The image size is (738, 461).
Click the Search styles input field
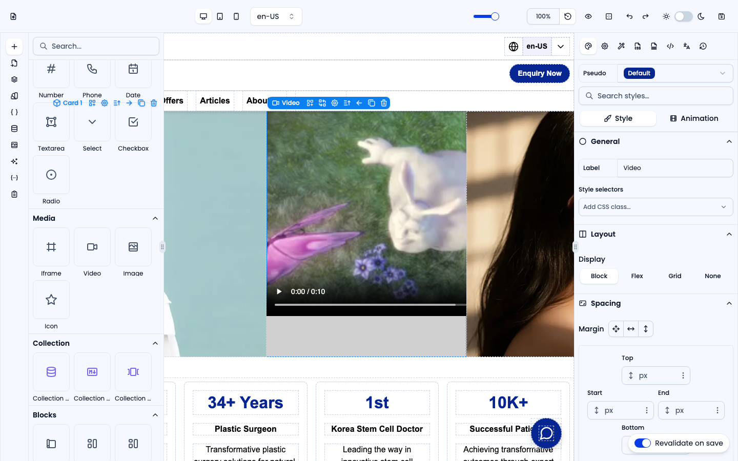click(x=656, y=96)
